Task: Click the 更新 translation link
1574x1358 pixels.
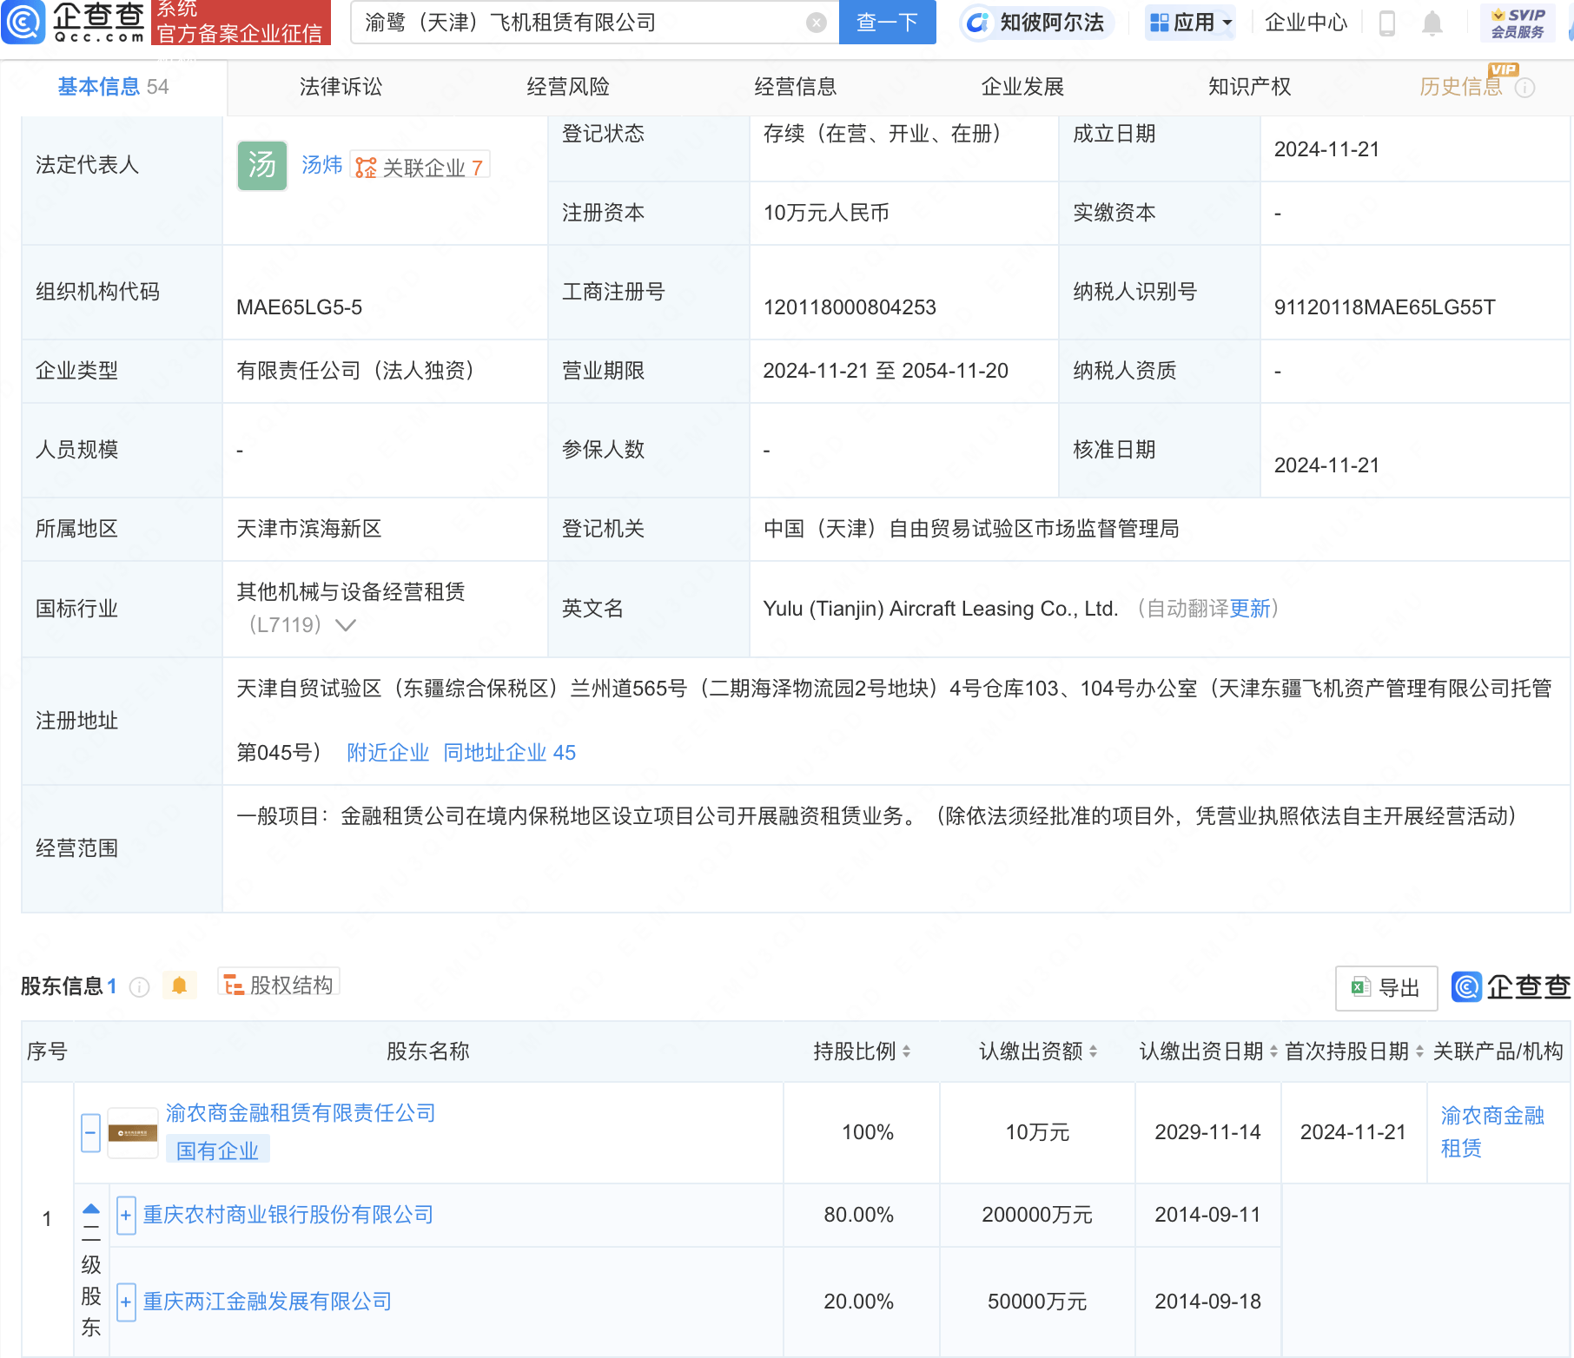Action: coord(1250,609)
